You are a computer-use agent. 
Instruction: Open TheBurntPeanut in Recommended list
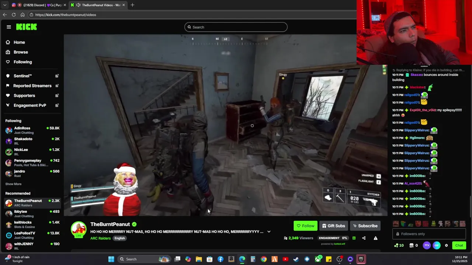point(32,203)
